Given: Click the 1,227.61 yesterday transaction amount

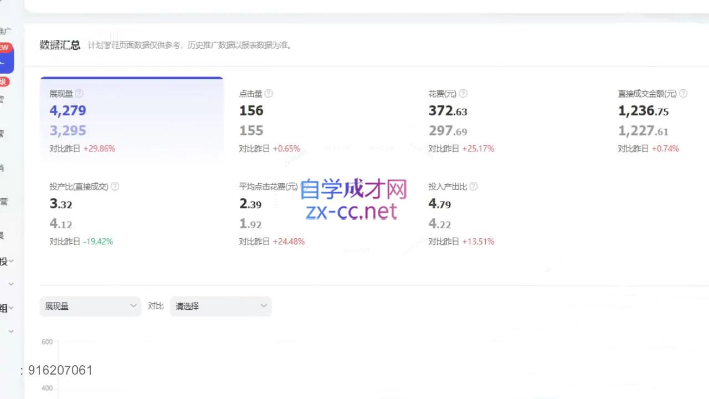Looking at the screenshot, I should coord(643,131).
